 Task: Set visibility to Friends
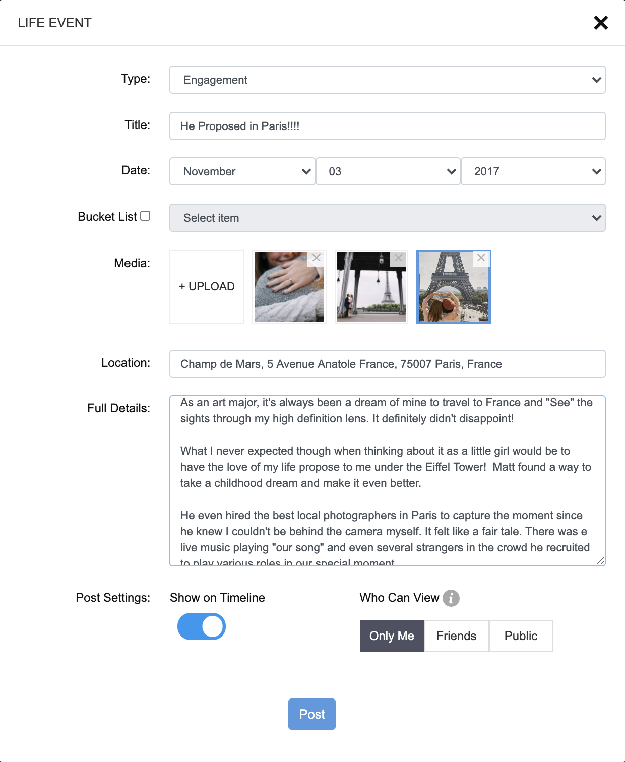[x=456, y=636]
